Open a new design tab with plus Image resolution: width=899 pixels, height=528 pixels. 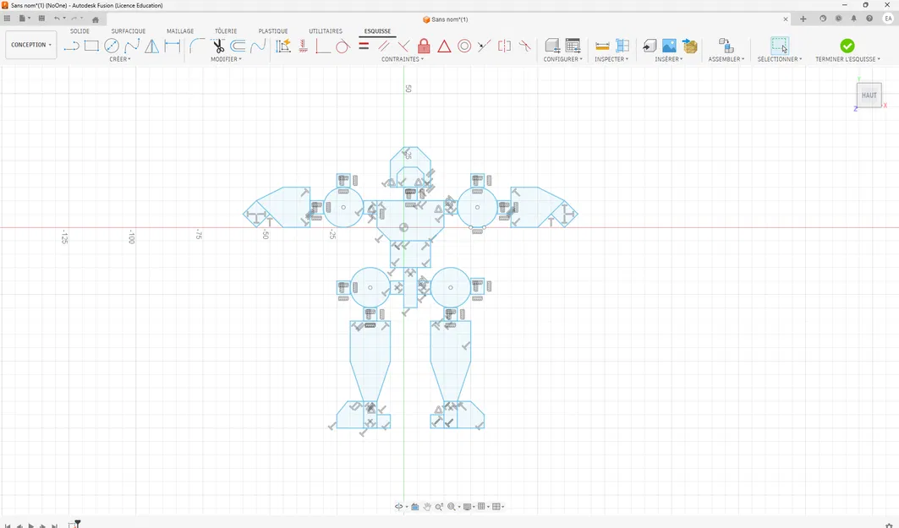pos(803,19)
